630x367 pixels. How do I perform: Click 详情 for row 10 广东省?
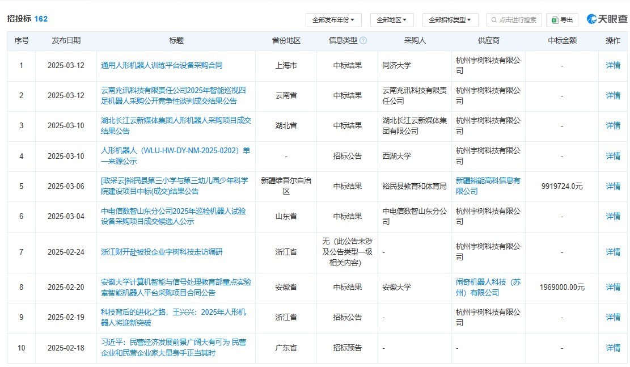pyautogui.click(x=613, y=348)
